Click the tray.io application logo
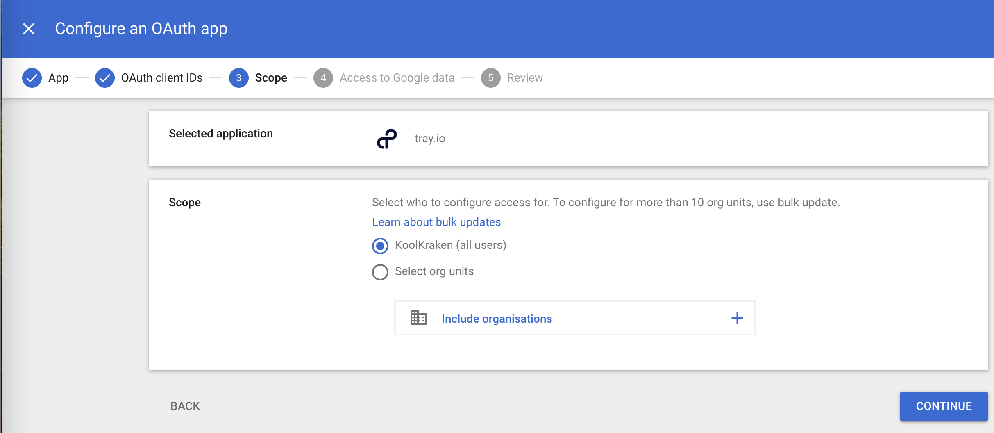 click(x=386, y=139)
